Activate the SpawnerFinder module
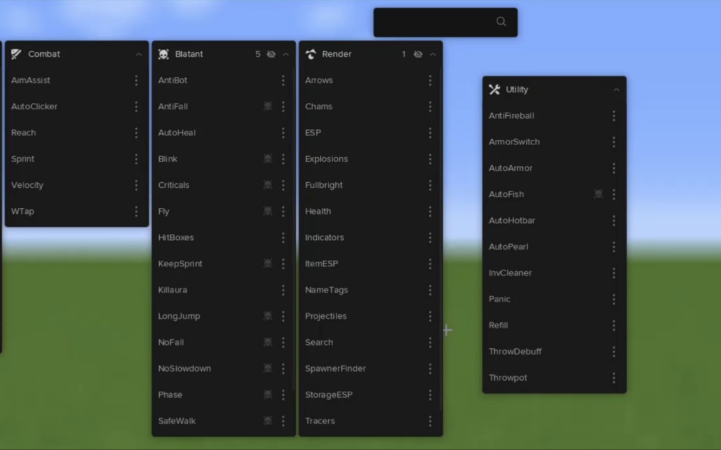The height and width of the screenshot is (450, 721). point(369,368)
